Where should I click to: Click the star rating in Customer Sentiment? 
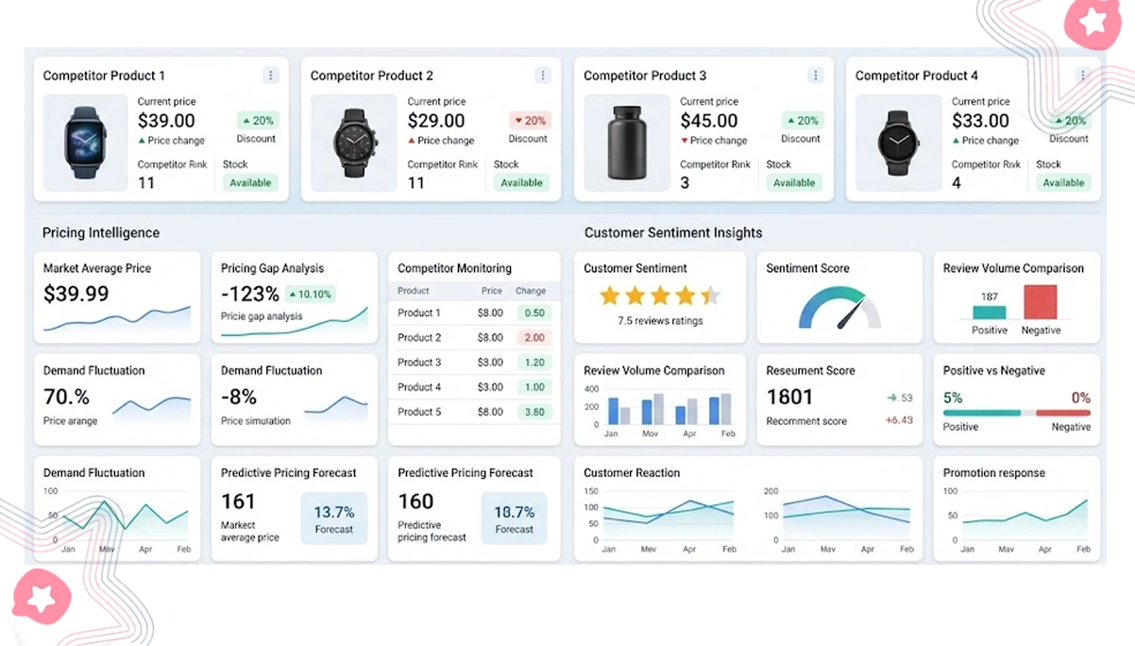tap(660, 297)
